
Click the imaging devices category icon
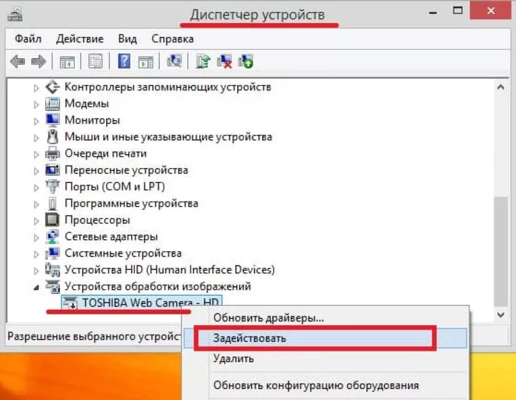(x=52, y=286)
